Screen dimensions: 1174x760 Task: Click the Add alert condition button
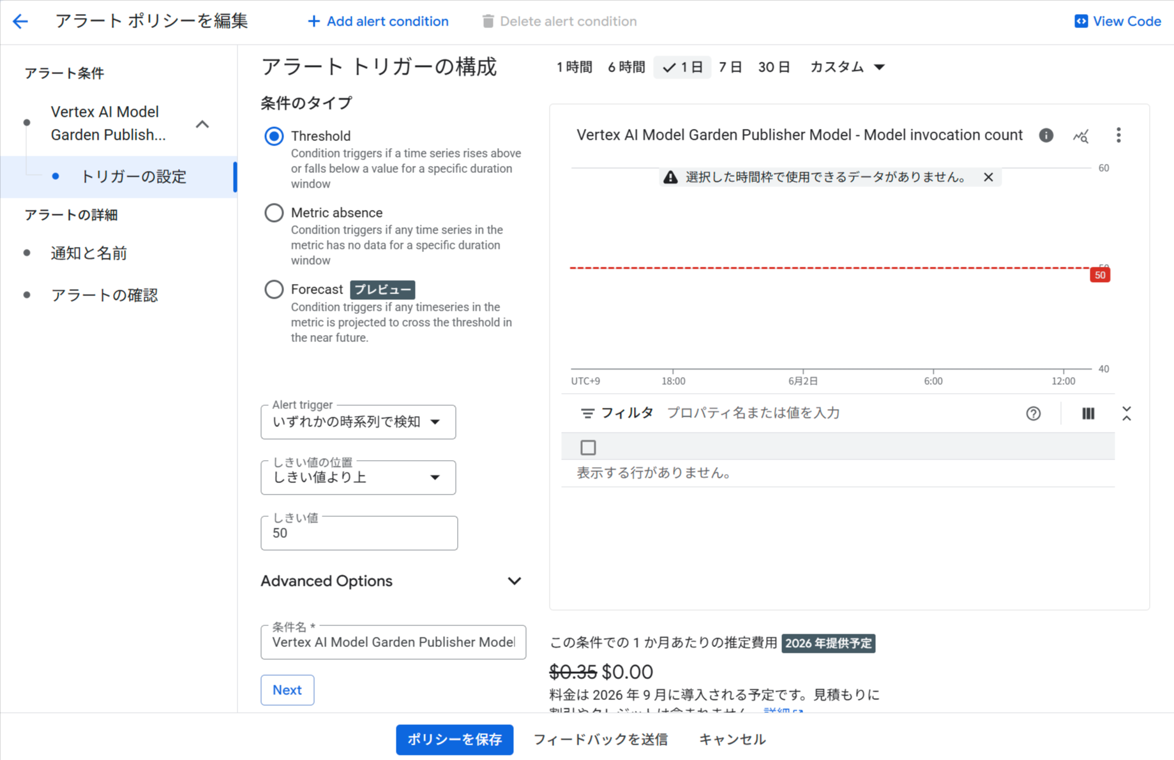378,22
